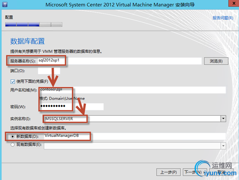Toggle the 使用下面的凭据(F) checkbox
Viewport: 239px width, 180px height.
(x=13, y=81)
